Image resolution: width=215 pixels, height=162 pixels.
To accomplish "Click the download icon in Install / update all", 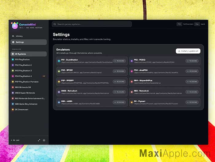I will [179, 51].
